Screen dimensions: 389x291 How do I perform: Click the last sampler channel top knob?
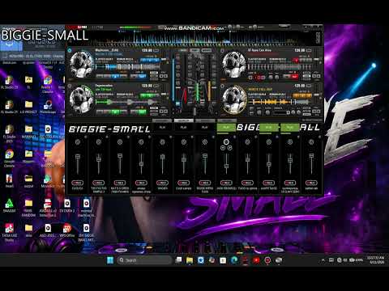click(x=311, y=141)
